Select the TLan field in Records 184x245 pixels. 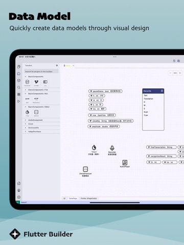coord(146,115)
